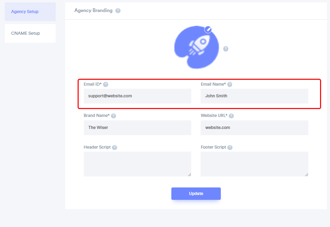This screenshot has height=227, width=330.
Task: Click help icon beside the logo image
Action: pyautogui.click(x=226, y=49)
